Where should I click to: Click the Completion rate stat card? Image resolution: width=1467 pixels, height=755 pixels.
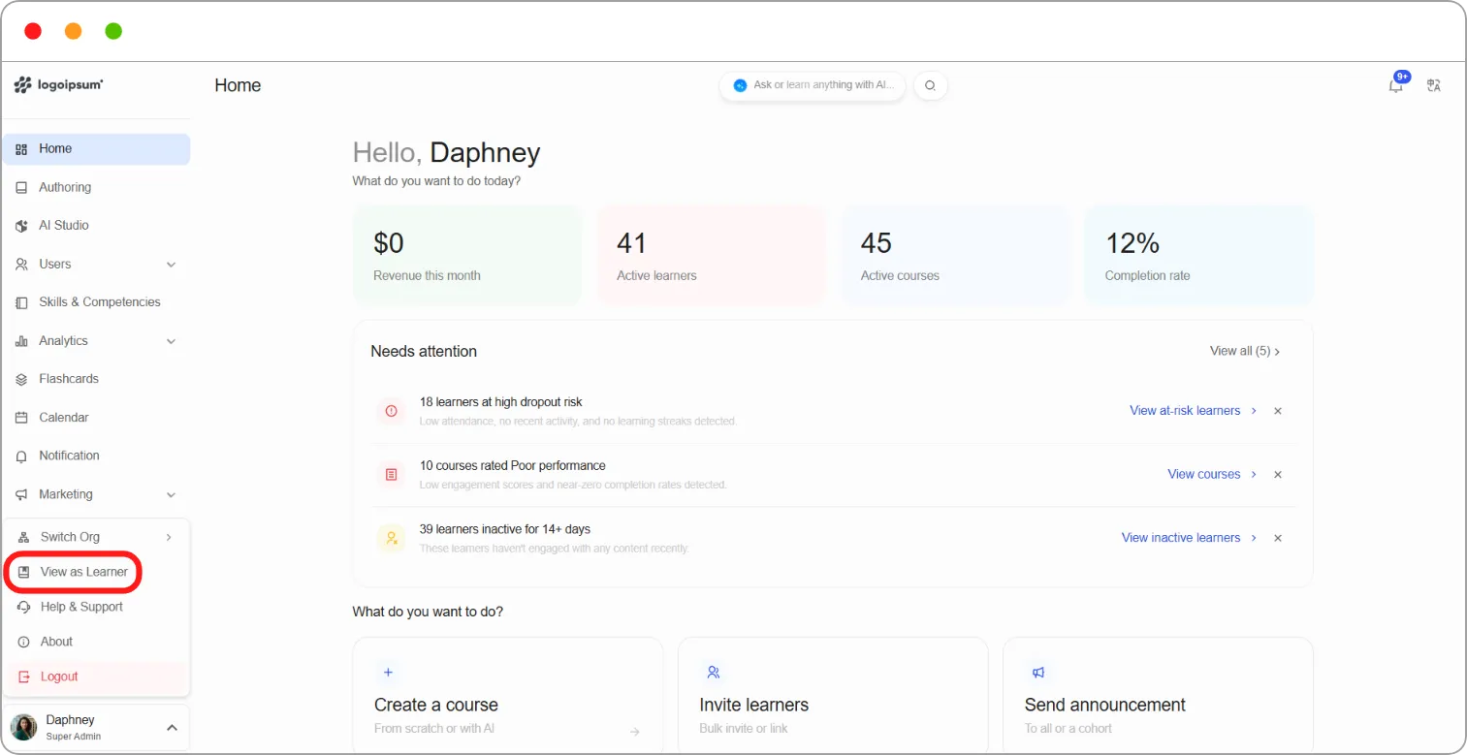point(1198,255)
